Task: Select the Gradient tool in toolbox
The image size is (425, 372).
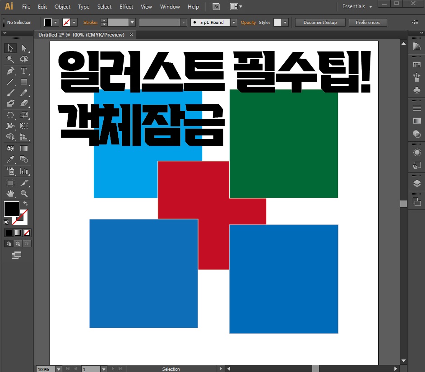Action: pyautogui.click(x=24, y=149)
